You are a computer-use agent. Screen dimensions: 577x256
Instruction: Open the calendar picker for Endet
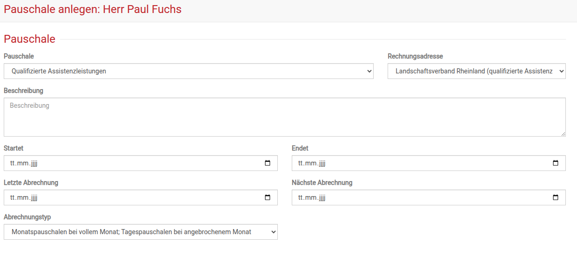555,163
